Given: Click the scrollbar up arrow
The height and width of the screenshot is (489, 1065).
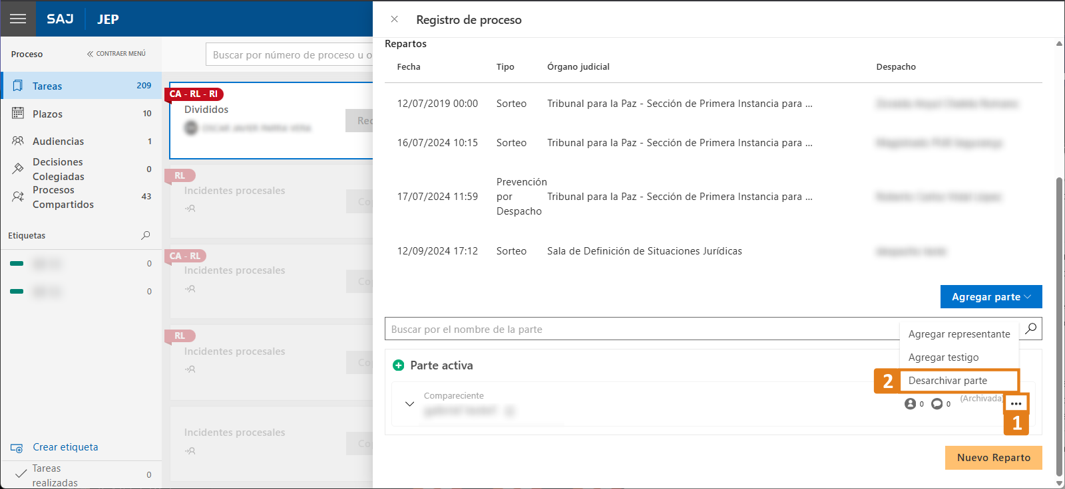Looking at the screenshot, I should click(1060, 44).
